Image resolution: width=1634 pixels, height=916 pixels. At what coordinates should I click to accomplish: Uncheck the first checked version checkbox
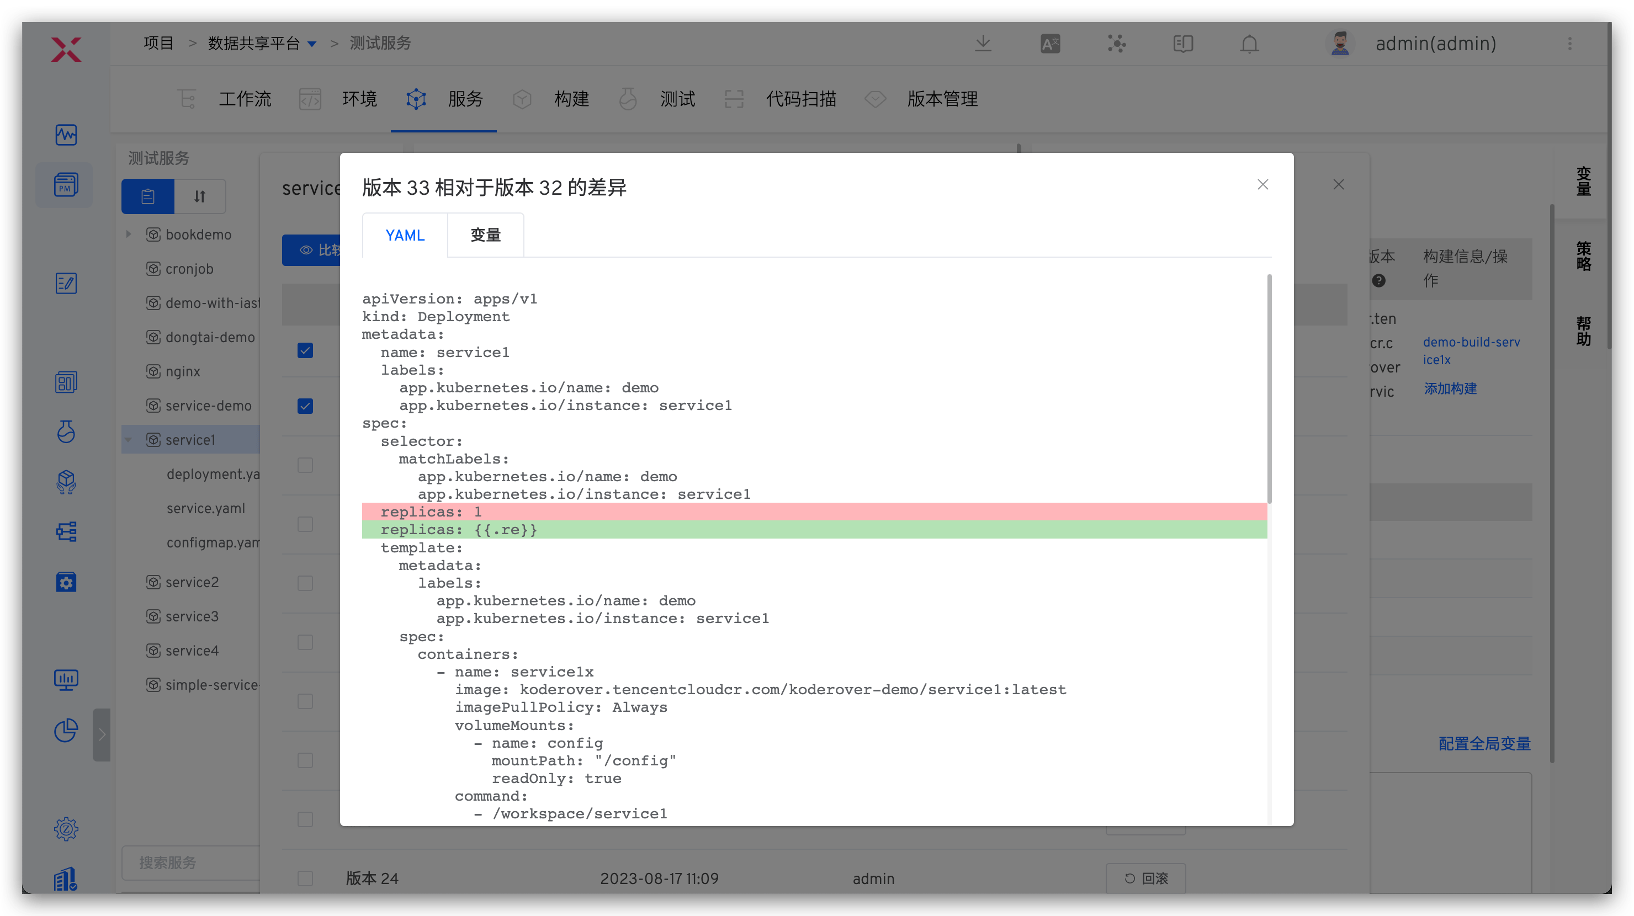305,350
